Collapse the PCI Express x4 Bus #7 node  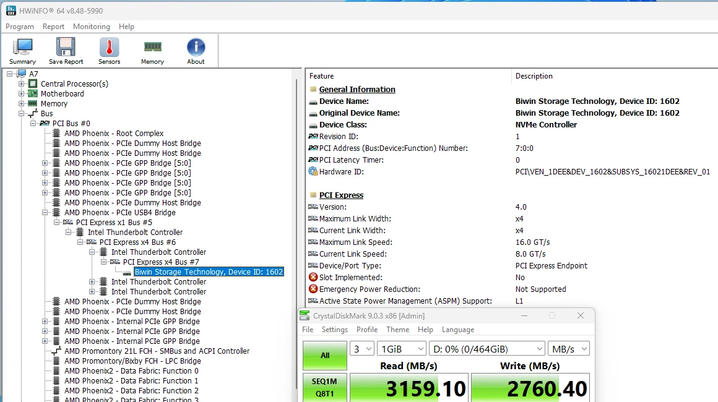point(103,262)
